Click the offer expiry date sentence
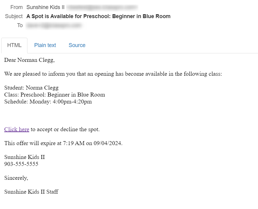This screenshot has width=258, height=209. point(63,143)
